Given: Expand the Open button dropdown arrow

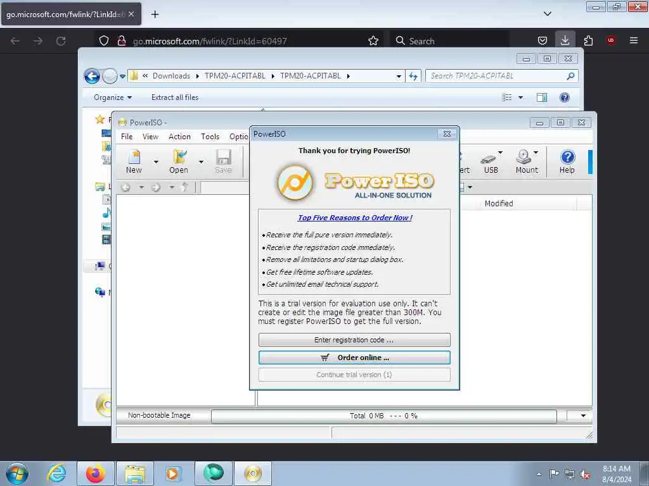Looking at the screenshot, I should (x=201, y=161).
